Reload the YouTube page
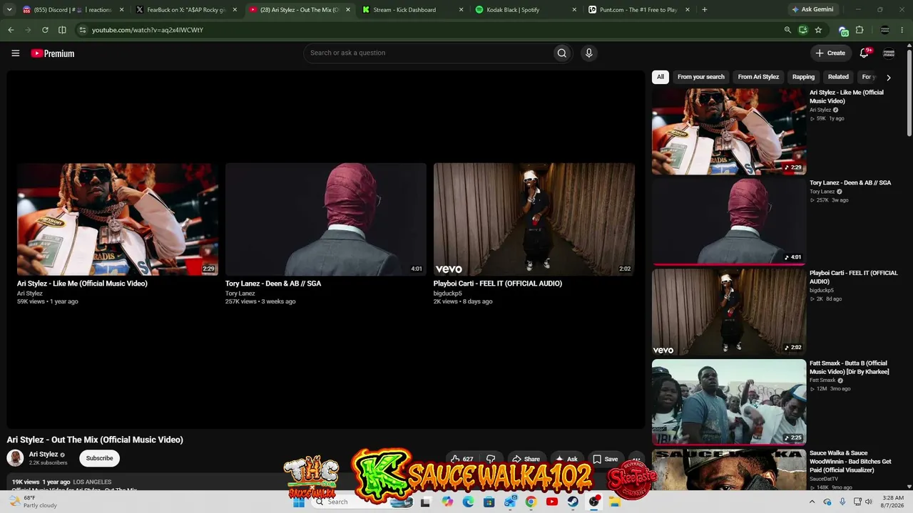913x513 pixels. [x=45, y=30]
